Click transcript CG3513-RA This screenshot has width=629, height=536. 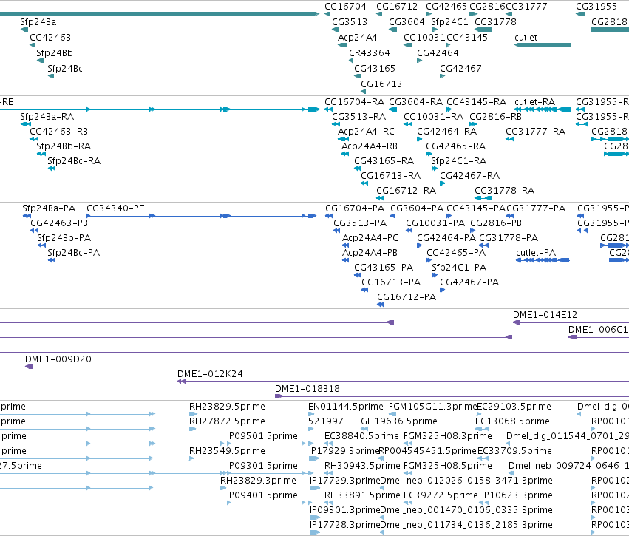coord(358,117)
